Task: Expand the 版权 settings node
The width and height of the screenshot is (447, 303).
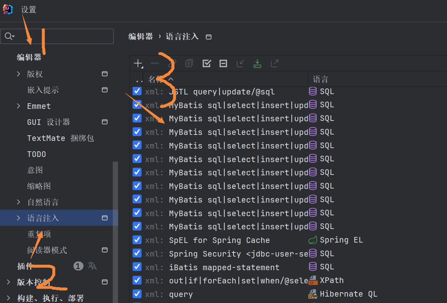Action: tap(18, 74)
